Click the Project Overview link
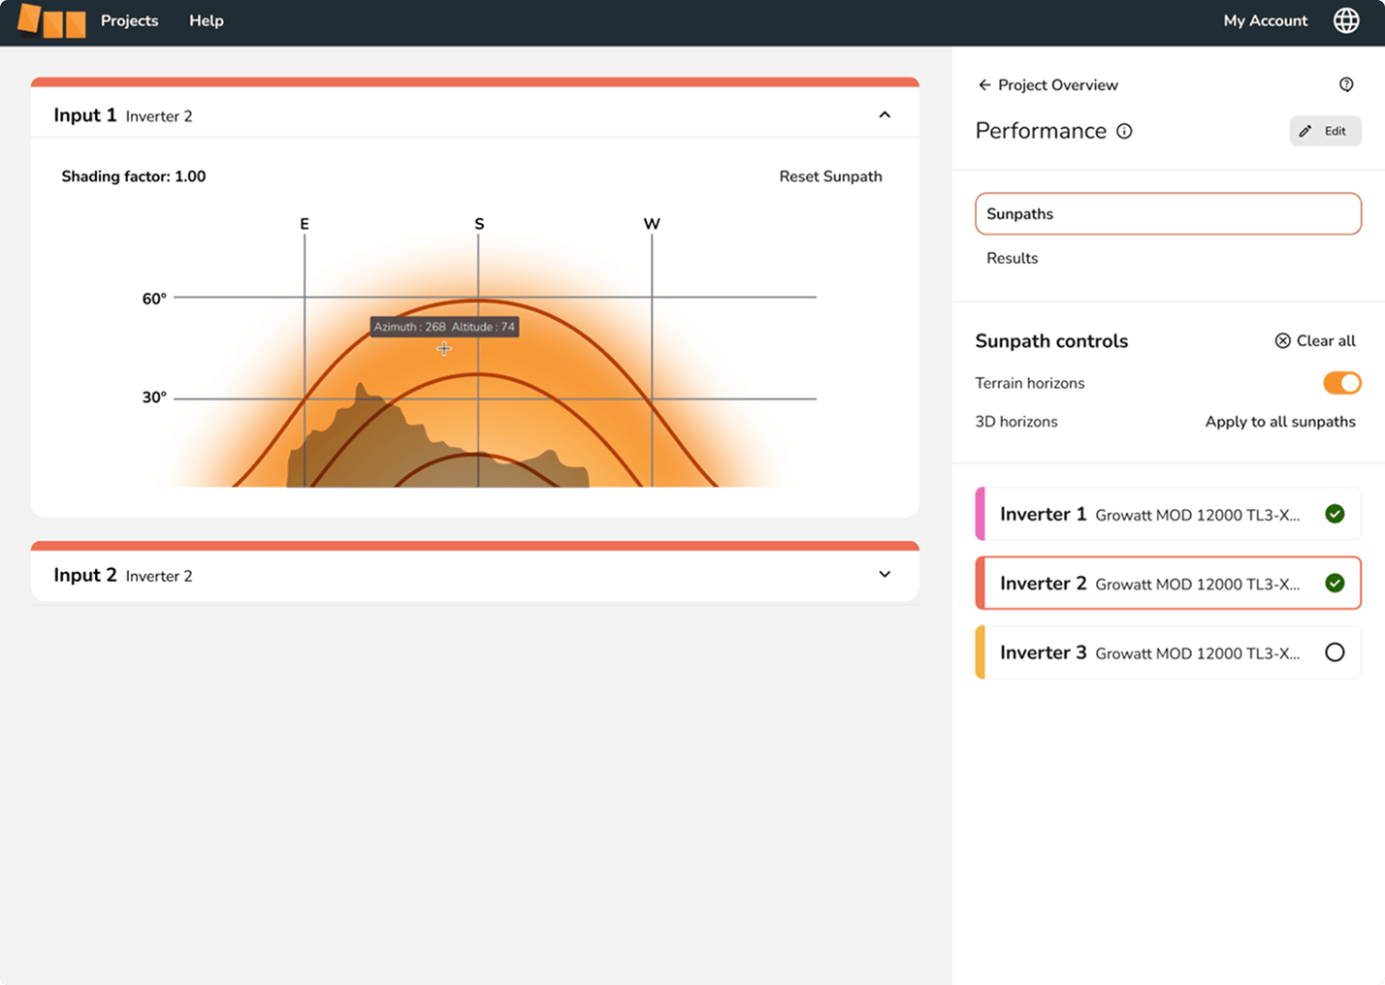Viewport: 1385px width, 985px height. [x=1057, y=85]
